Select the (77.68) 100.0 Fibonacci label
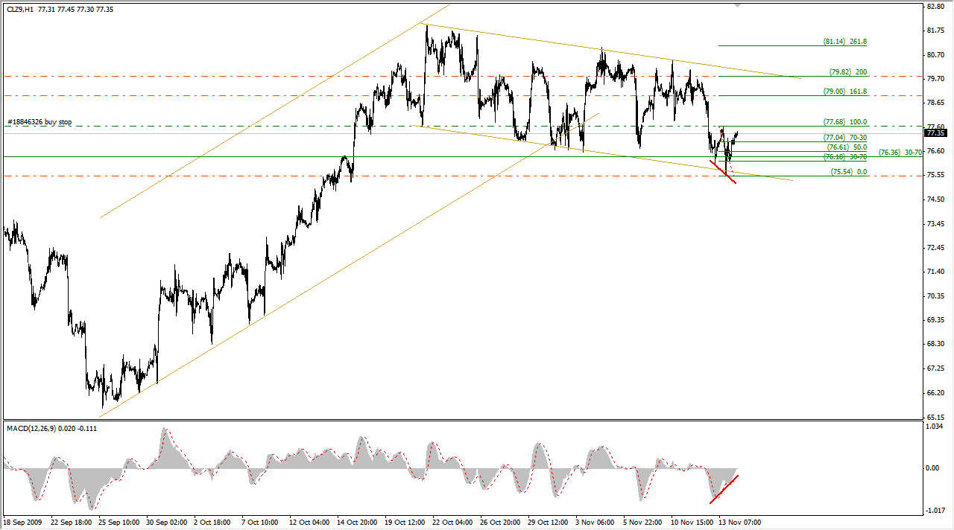 coord(845,121)
